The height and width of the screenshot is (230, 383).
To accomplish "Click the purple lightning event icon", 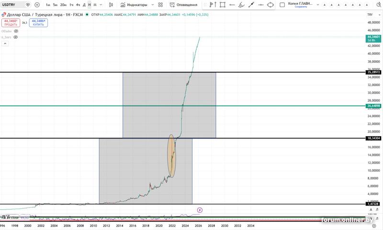I will (200, 210).
